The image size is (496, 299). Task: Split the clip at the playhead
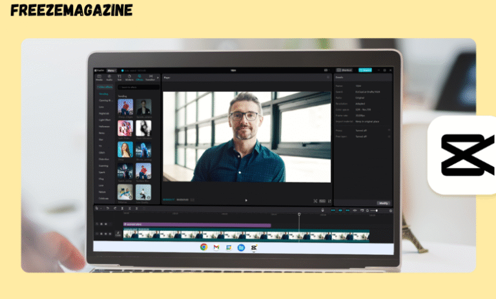122,209
